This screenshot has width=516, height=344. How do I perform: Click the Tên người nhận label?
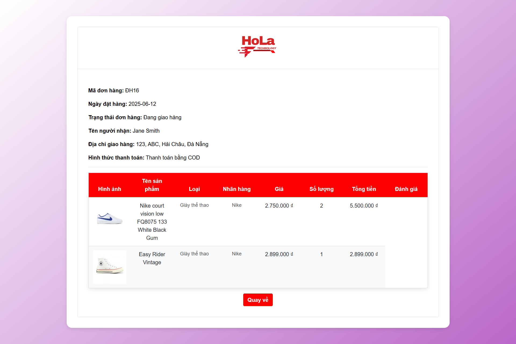[x=110, y=131]
